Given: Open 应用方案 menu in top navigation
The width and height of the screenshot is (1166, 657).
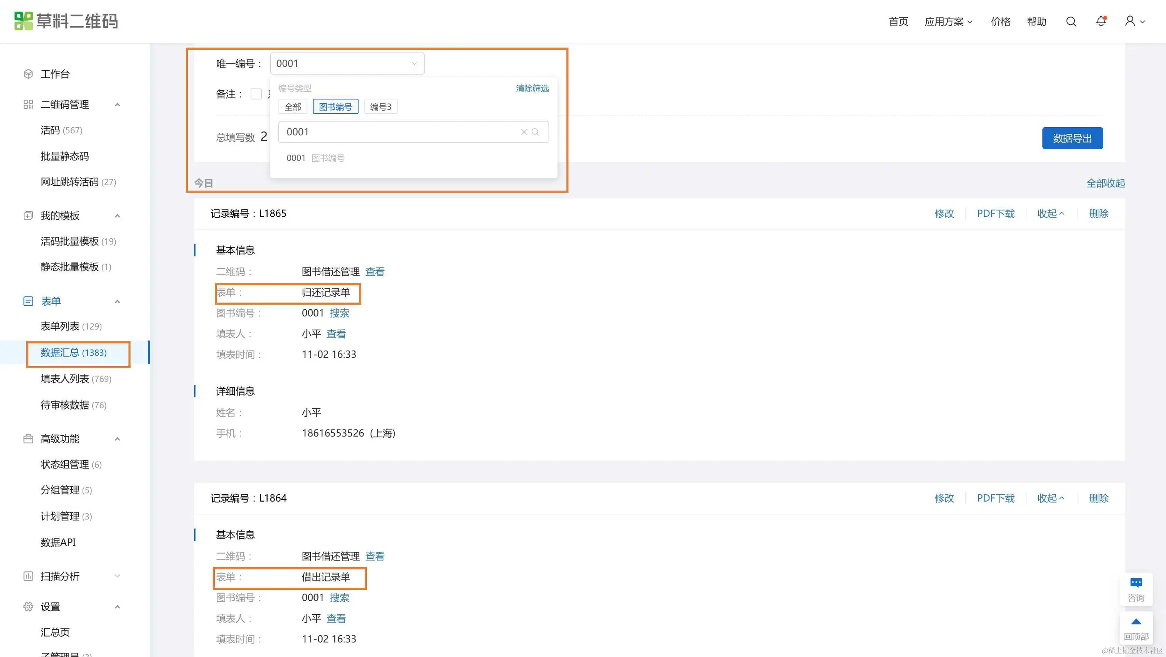Looking at the screenshot, I should [x=948, y=22].
